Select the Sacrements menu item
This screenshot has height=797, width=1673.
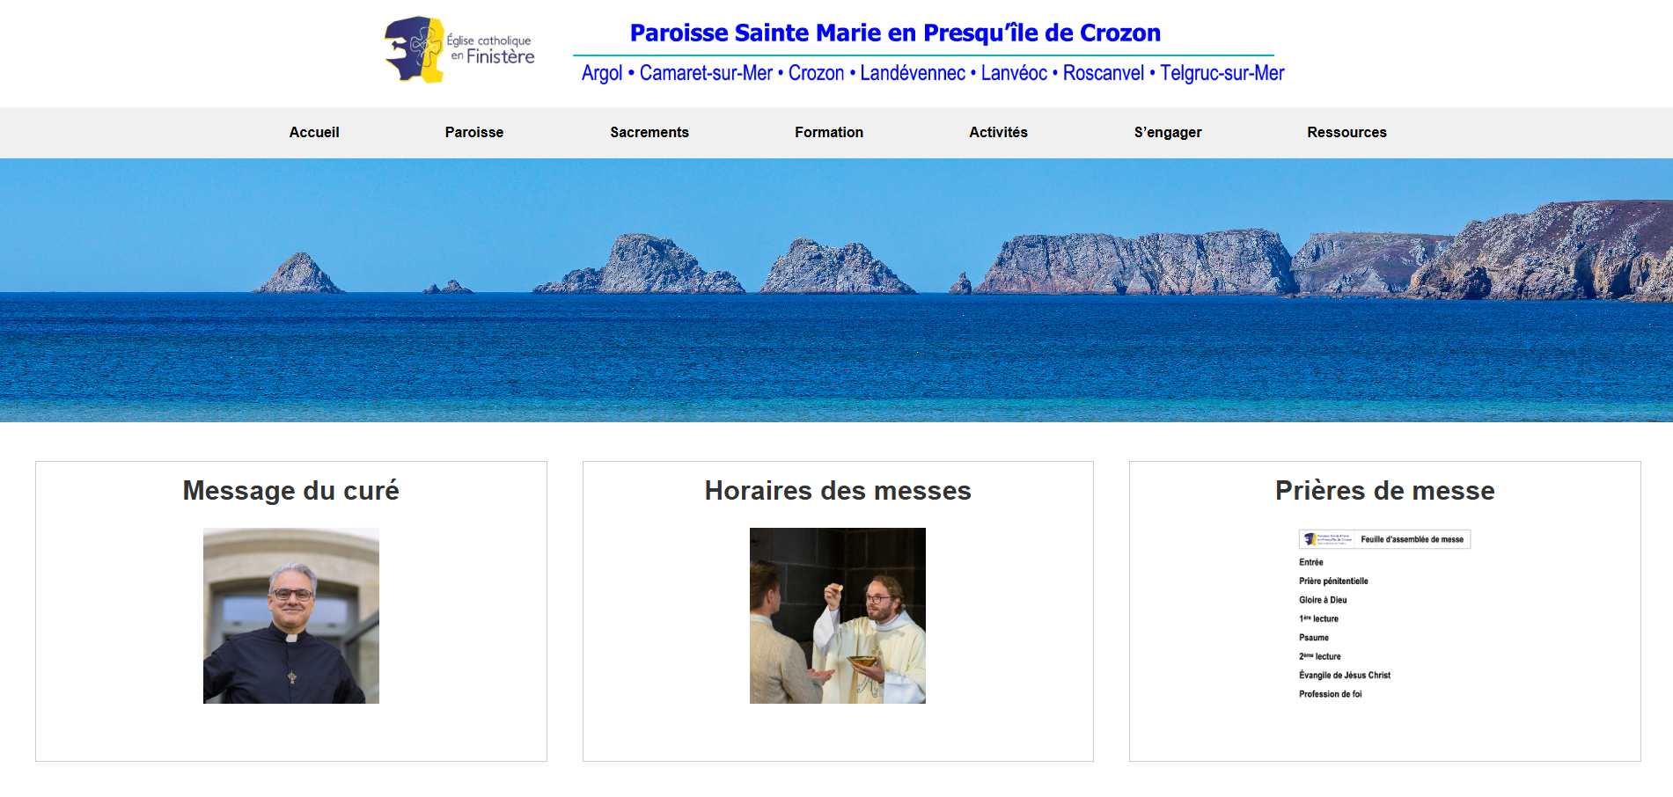[x=649, y=132]
